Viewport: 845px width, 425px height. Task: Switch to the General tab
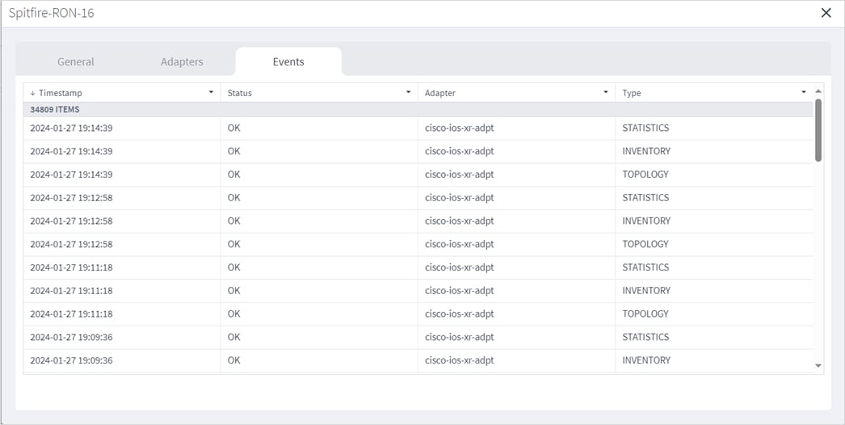[x=76, y=61]
